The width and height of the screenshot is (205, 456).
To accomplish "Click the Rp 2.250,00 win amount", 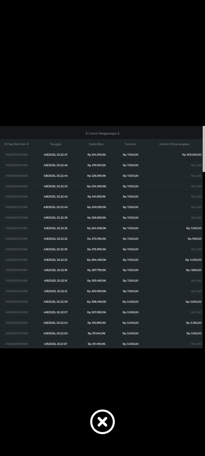I will [194, 323].
